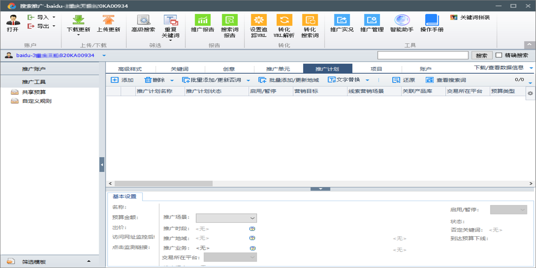Open the 操作手册 manual icon
The height and width of the screenshot is (268, 536).
(432, 20)
